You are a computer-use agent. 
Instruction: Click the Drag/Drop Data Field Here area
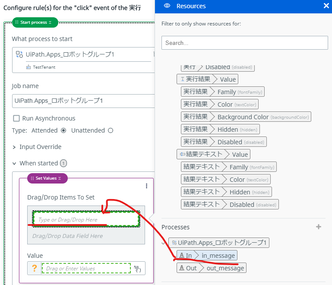[x=67, y=236]
